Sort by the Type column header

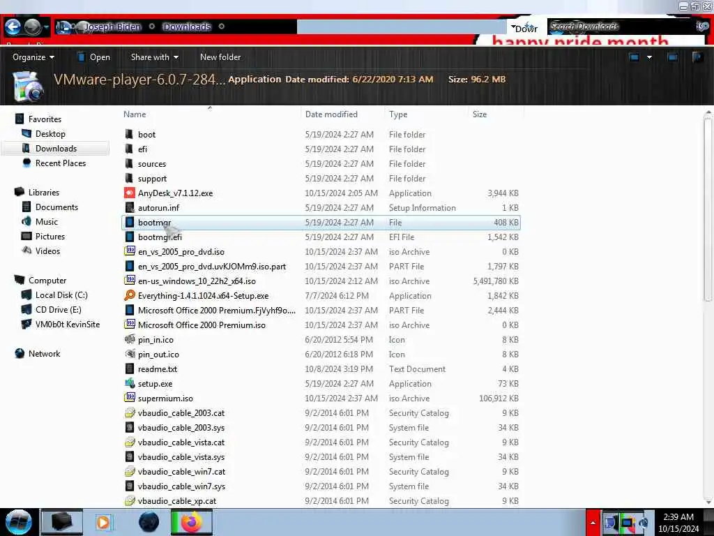point(398,114)
